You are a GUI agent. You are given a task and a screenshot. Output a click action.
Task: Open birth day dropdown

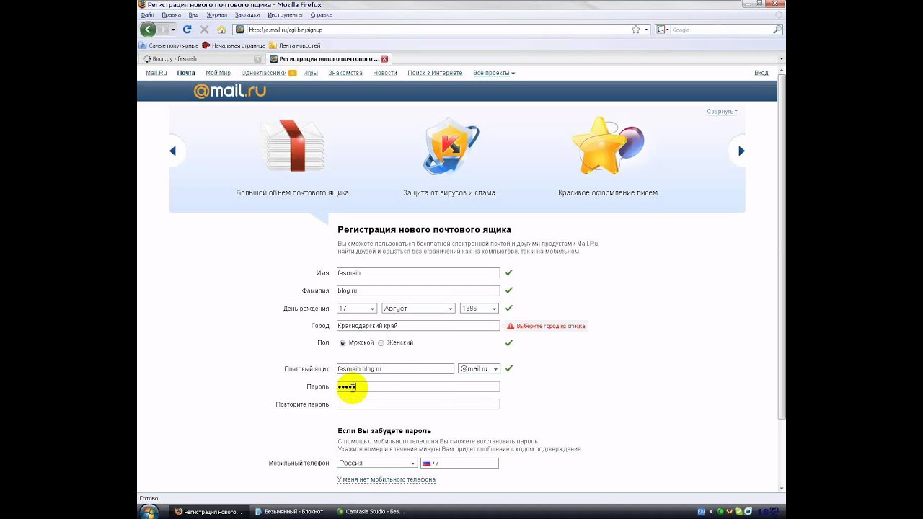click(x=357, y=309)
